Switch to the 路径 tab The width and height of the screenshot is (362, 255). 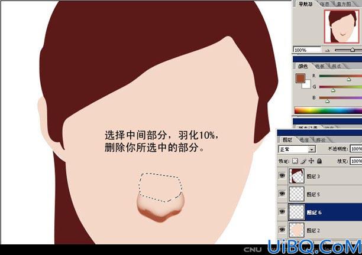click(x=321, y=140)
